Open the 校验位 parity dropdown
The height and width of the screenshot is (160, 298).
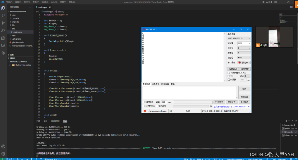pyautogui.click(x=244, y=58)
